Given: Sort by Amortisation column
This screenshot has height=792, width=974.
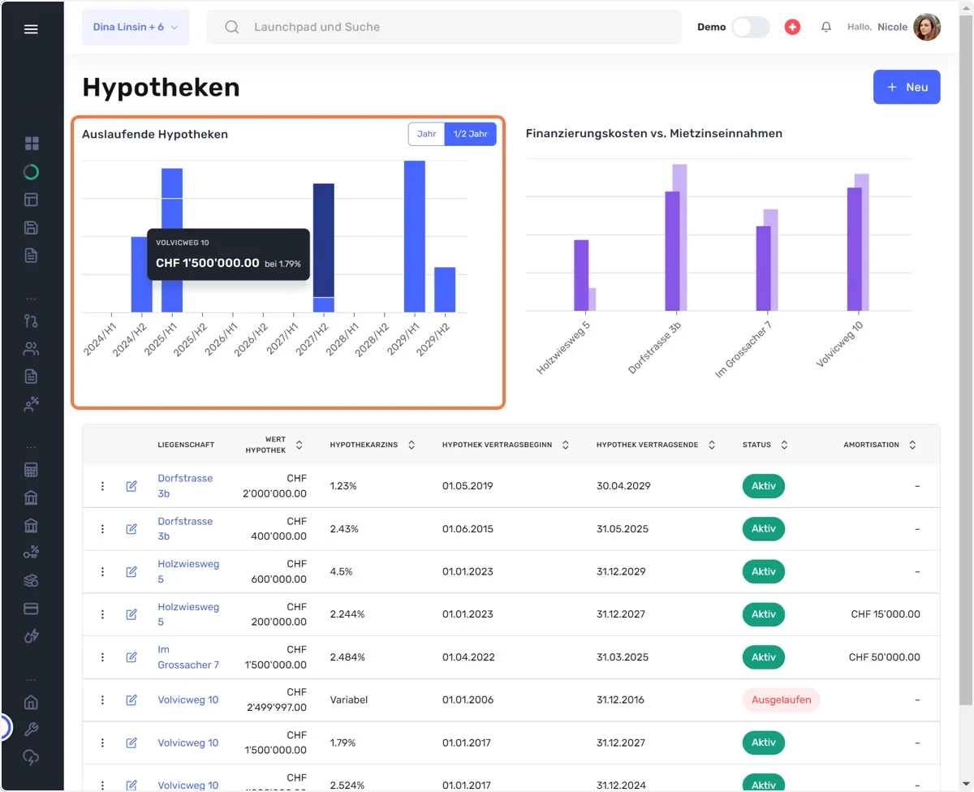Looking at the screenshot, I should click(912, 445).
